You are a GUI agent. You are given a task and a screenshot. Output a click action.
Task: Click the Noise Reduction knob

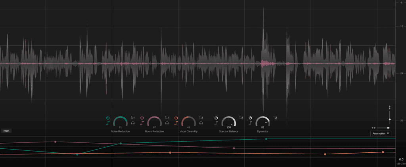pyautogui.click(x=121, y=122)
